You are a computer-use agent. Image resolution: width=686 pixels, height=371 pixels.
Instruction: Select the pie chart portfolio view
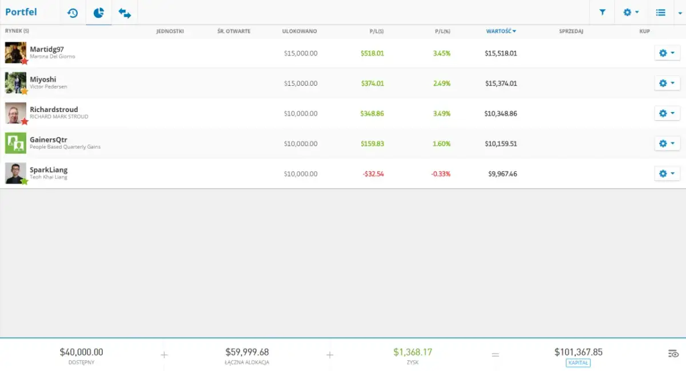[99, 13]
